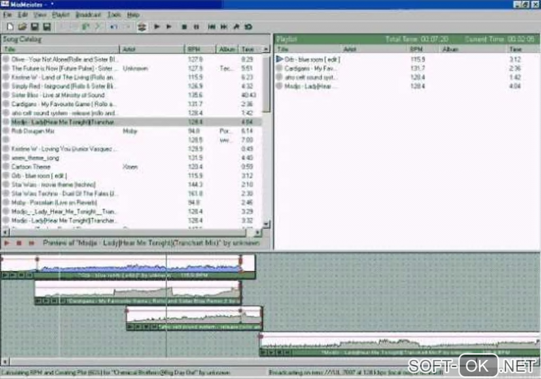Image resolution: width=541 pixels, height=379 pixels.
Task: Create a new mix with the New icon
Action: pyautogui.click(x=10, y=27)
